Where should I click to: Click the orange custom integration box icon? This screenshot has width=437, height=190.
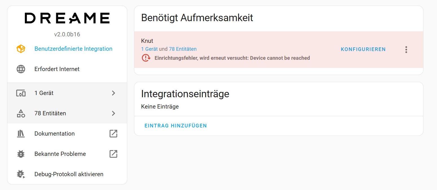(21, 49)
